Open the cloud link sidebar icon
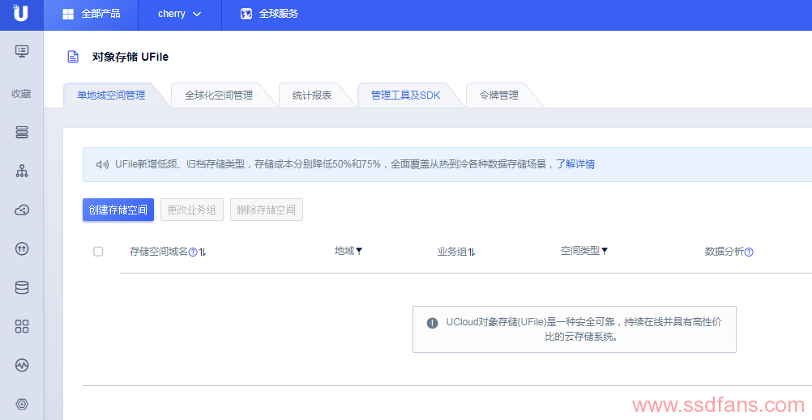Image resolution: width=812 pixels, height=420 pixels. (x=22, y=210)
